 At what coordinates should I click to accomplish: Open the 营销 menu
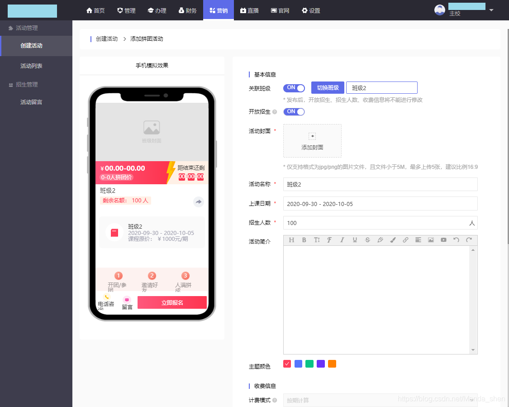coord(219,10)
